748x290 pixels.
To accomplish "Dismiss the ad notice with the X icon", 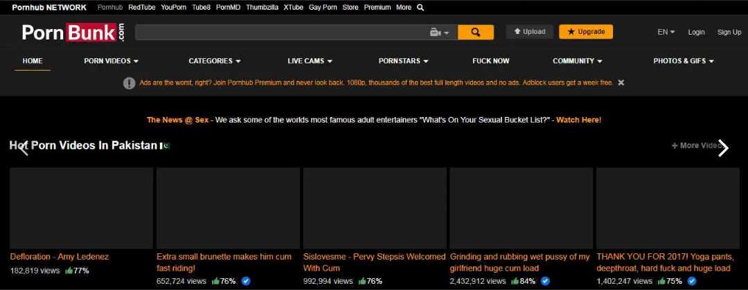I will pos(621,82).
